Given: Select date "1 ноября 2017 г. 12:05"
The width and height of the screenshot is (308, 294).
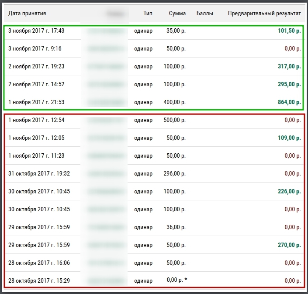Looking at the screenshot, I should [x=36, y=138].
